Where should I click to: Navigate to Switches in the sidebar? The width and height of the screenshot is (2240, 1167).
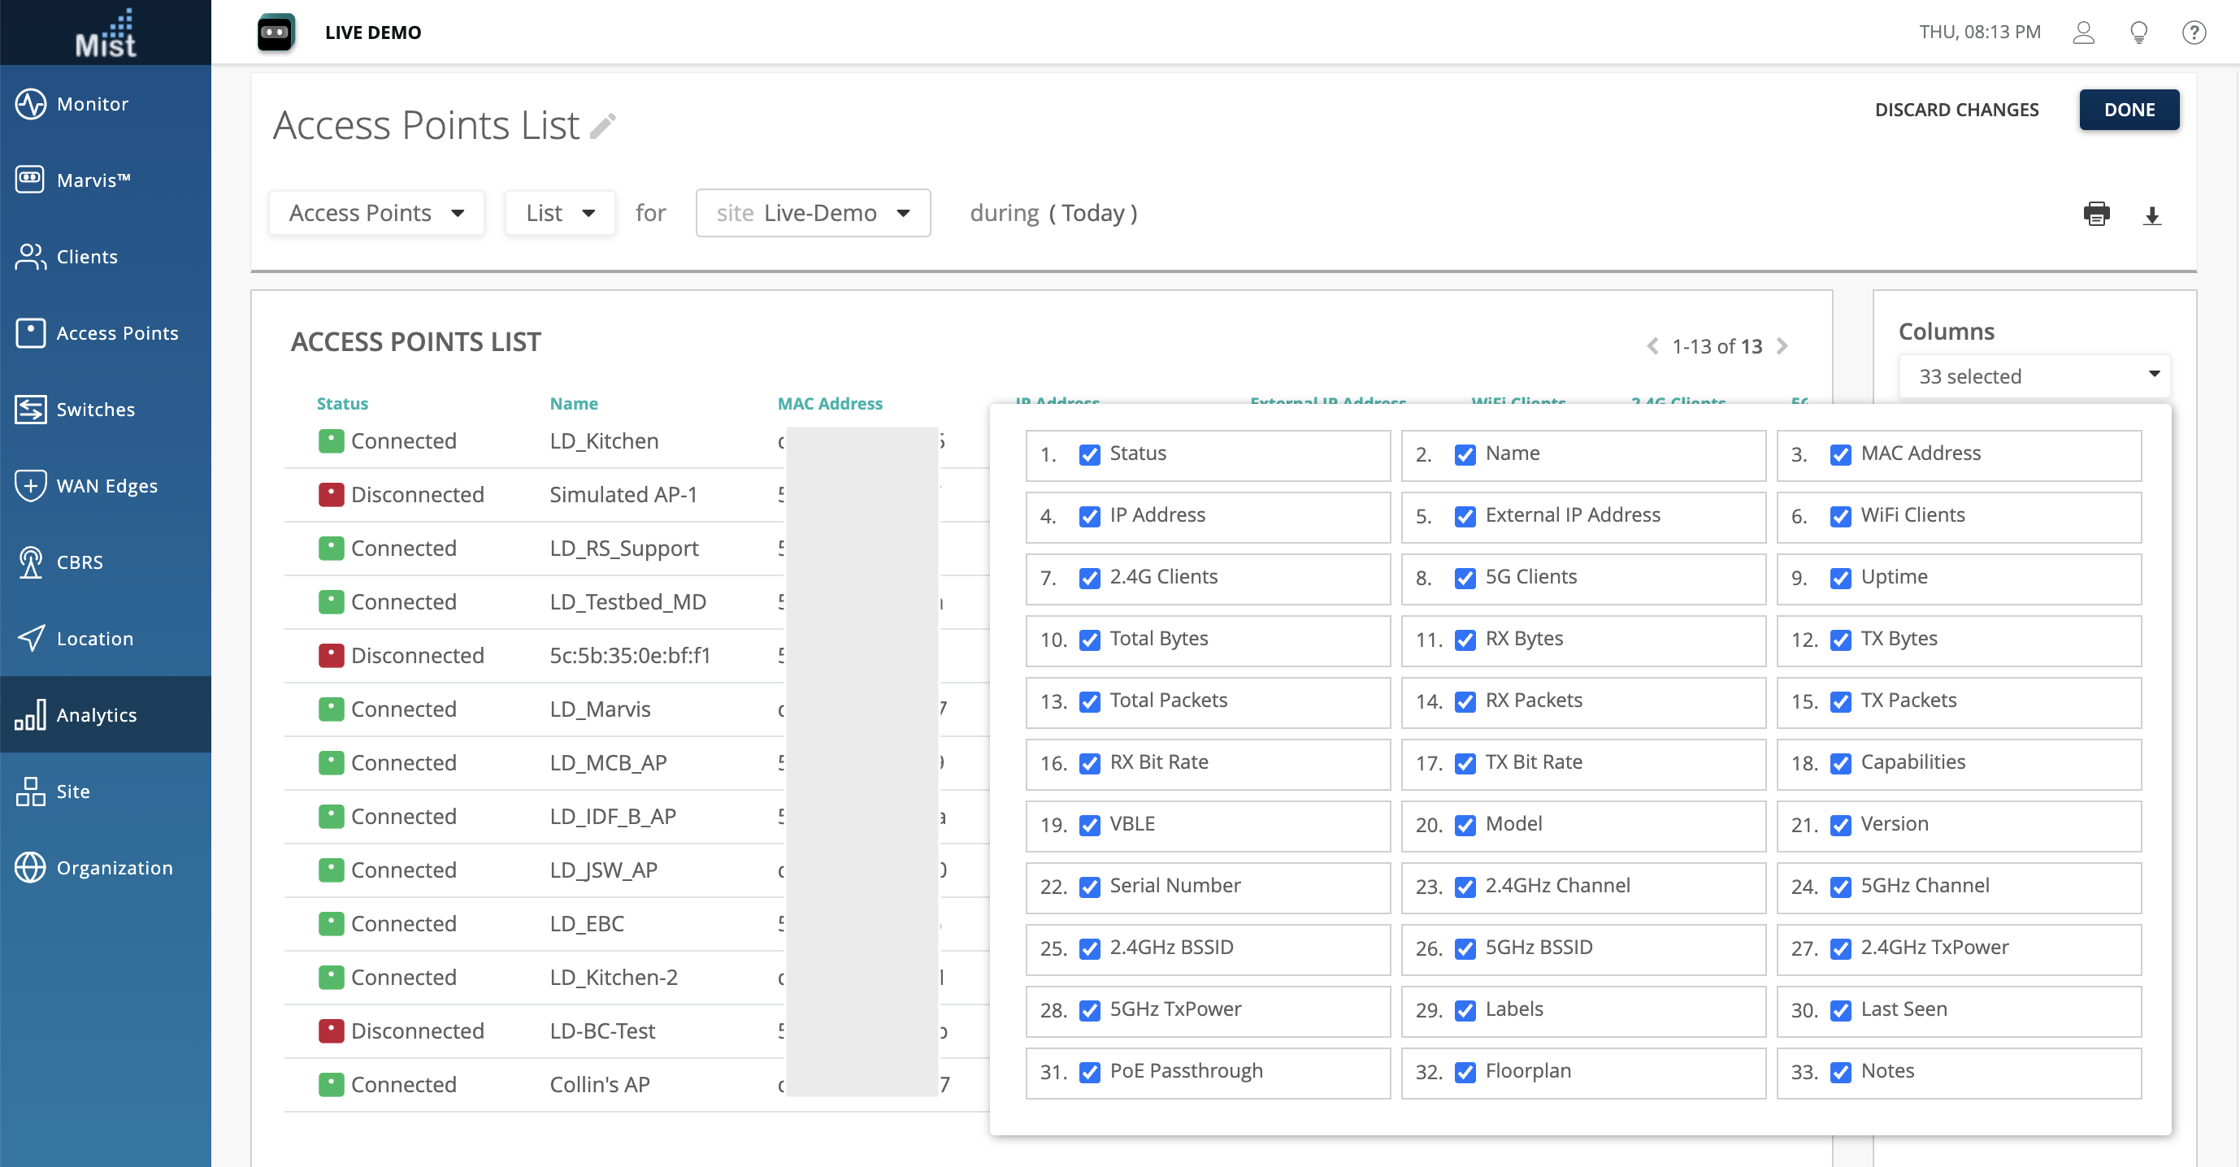click(95, 410)
